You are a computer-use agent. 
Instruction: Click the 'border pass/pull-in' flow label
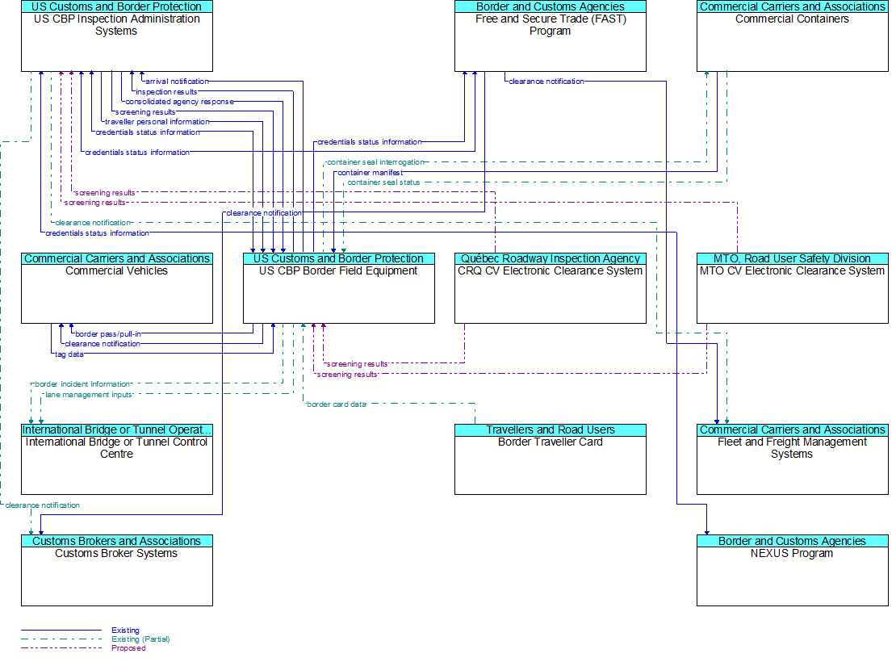click(108, 334)
